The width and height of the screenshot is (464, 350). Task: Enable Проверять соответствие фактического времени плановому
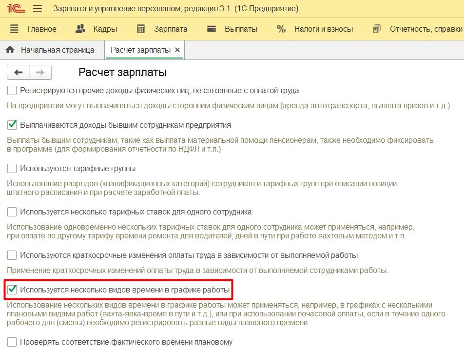click(x=12, y=342)
